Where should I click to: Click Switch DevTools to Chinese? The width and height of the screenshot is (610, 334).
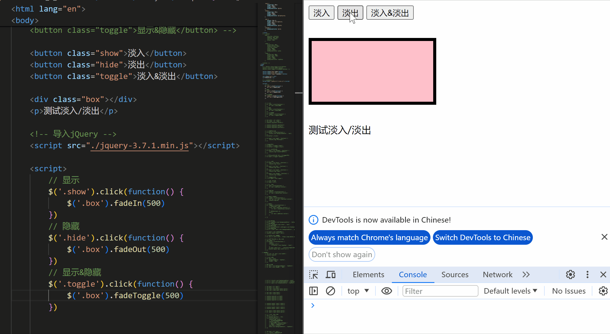click(482, 238)
